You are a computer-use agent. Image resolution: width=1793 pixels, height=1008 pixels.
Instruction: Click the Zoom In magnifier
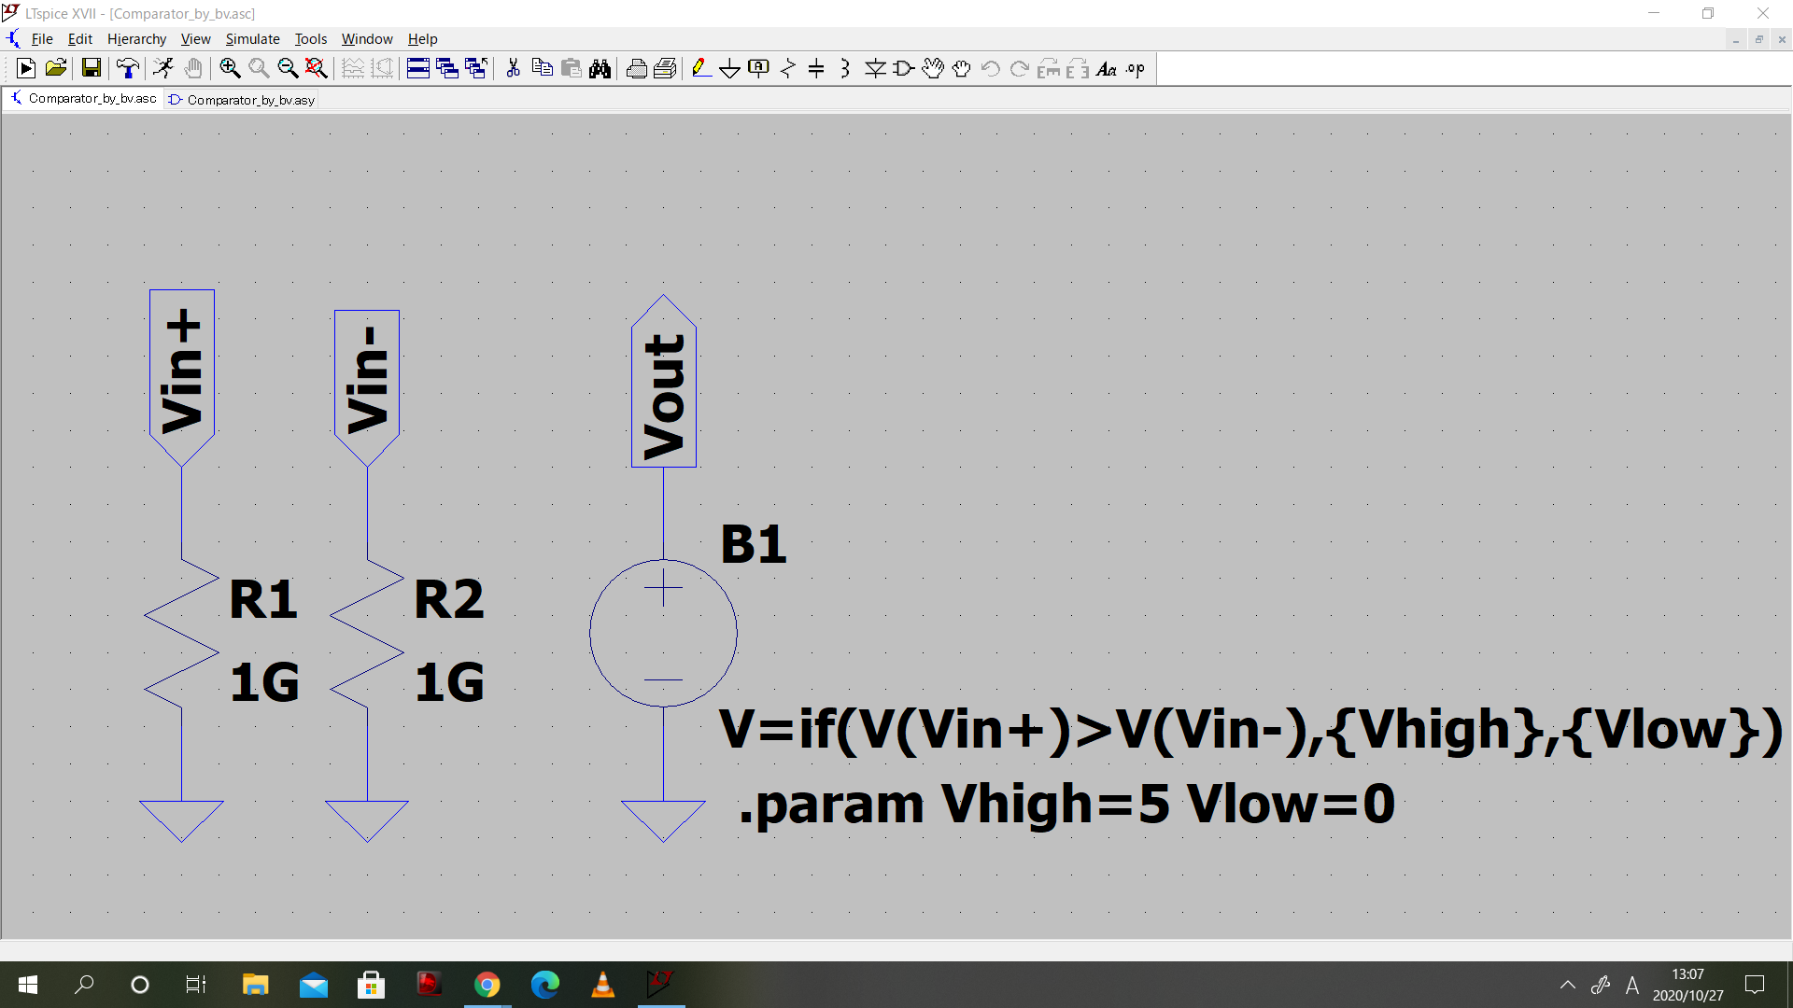(x=230, y=68)
